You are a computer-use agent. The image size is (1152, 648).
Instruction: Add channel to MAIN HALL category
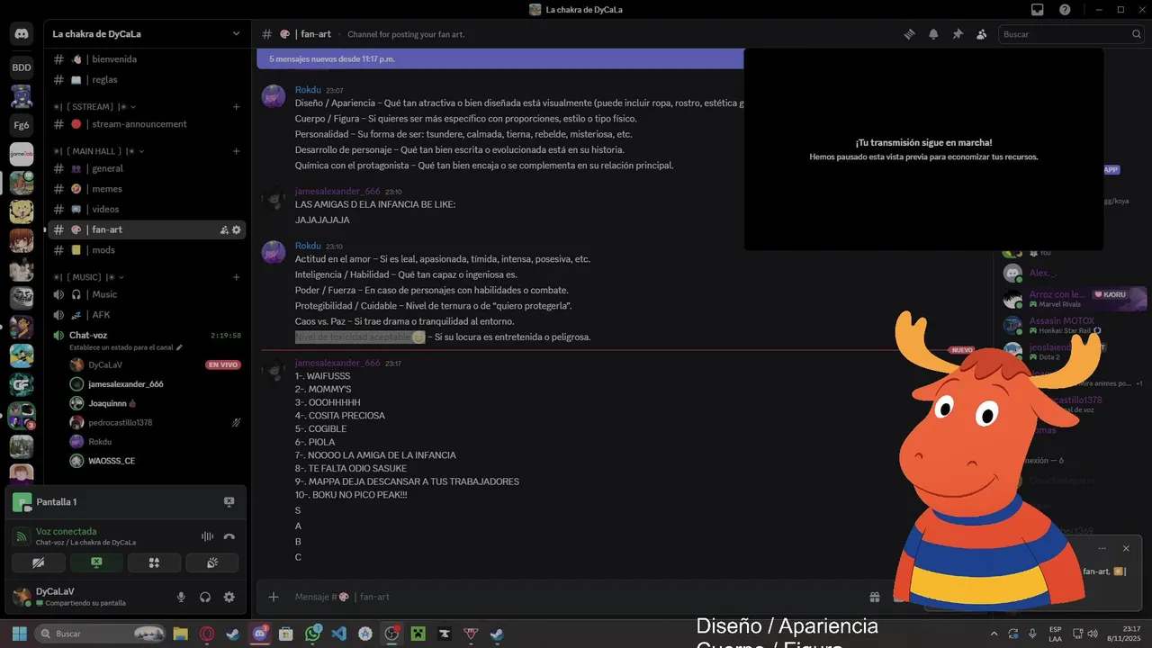pyautogui.click(x=237, y=150)
